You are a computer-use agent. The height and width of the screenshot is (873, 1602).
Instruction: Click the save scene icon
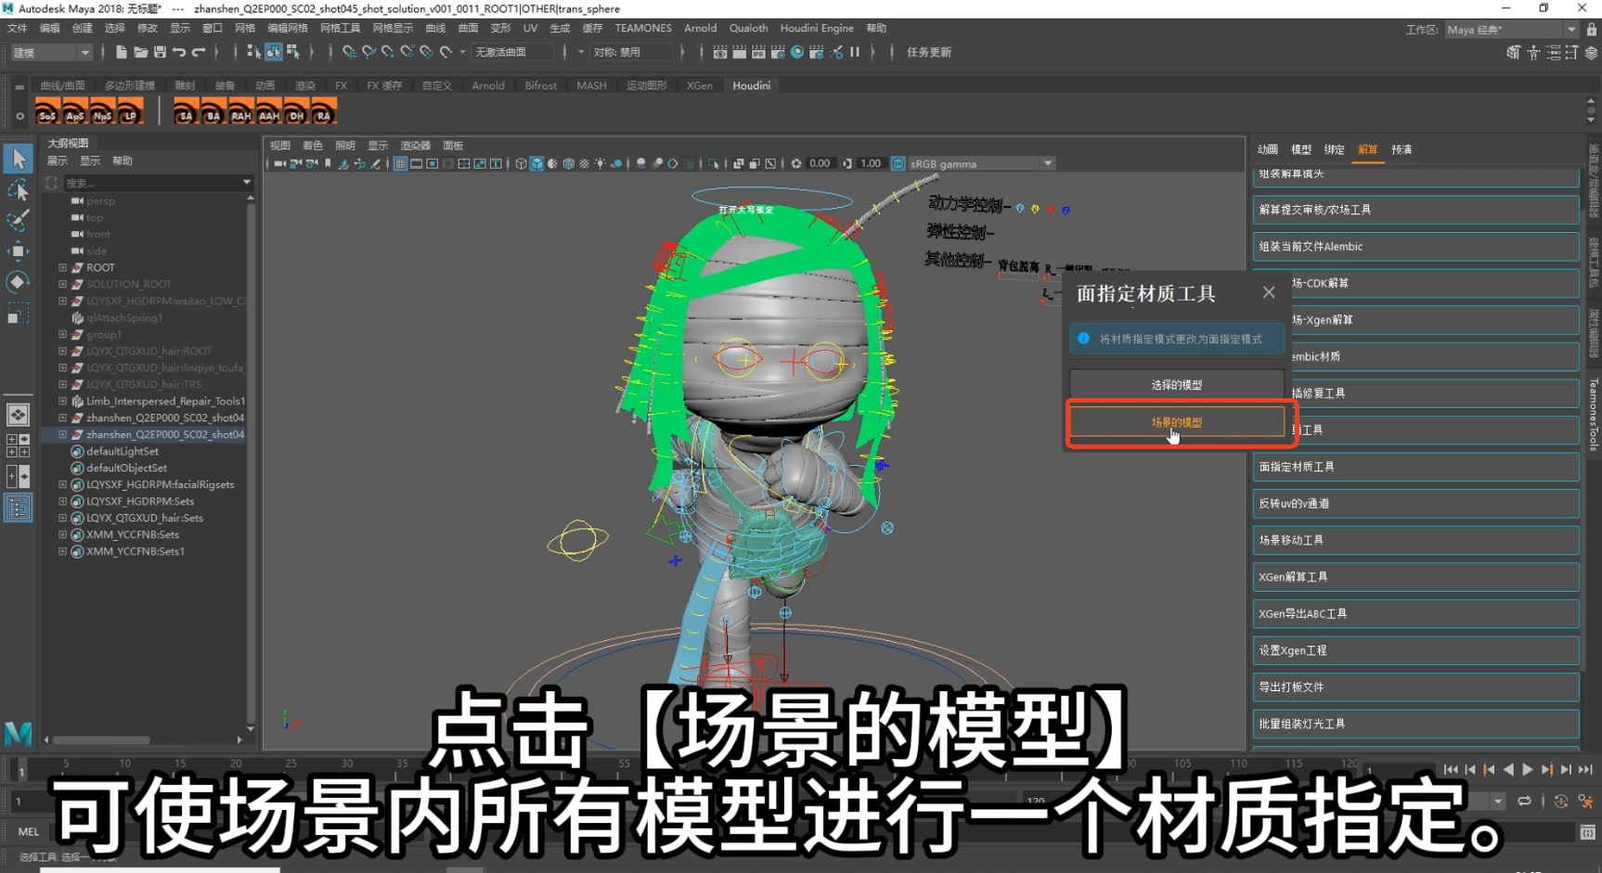(160, 53)
